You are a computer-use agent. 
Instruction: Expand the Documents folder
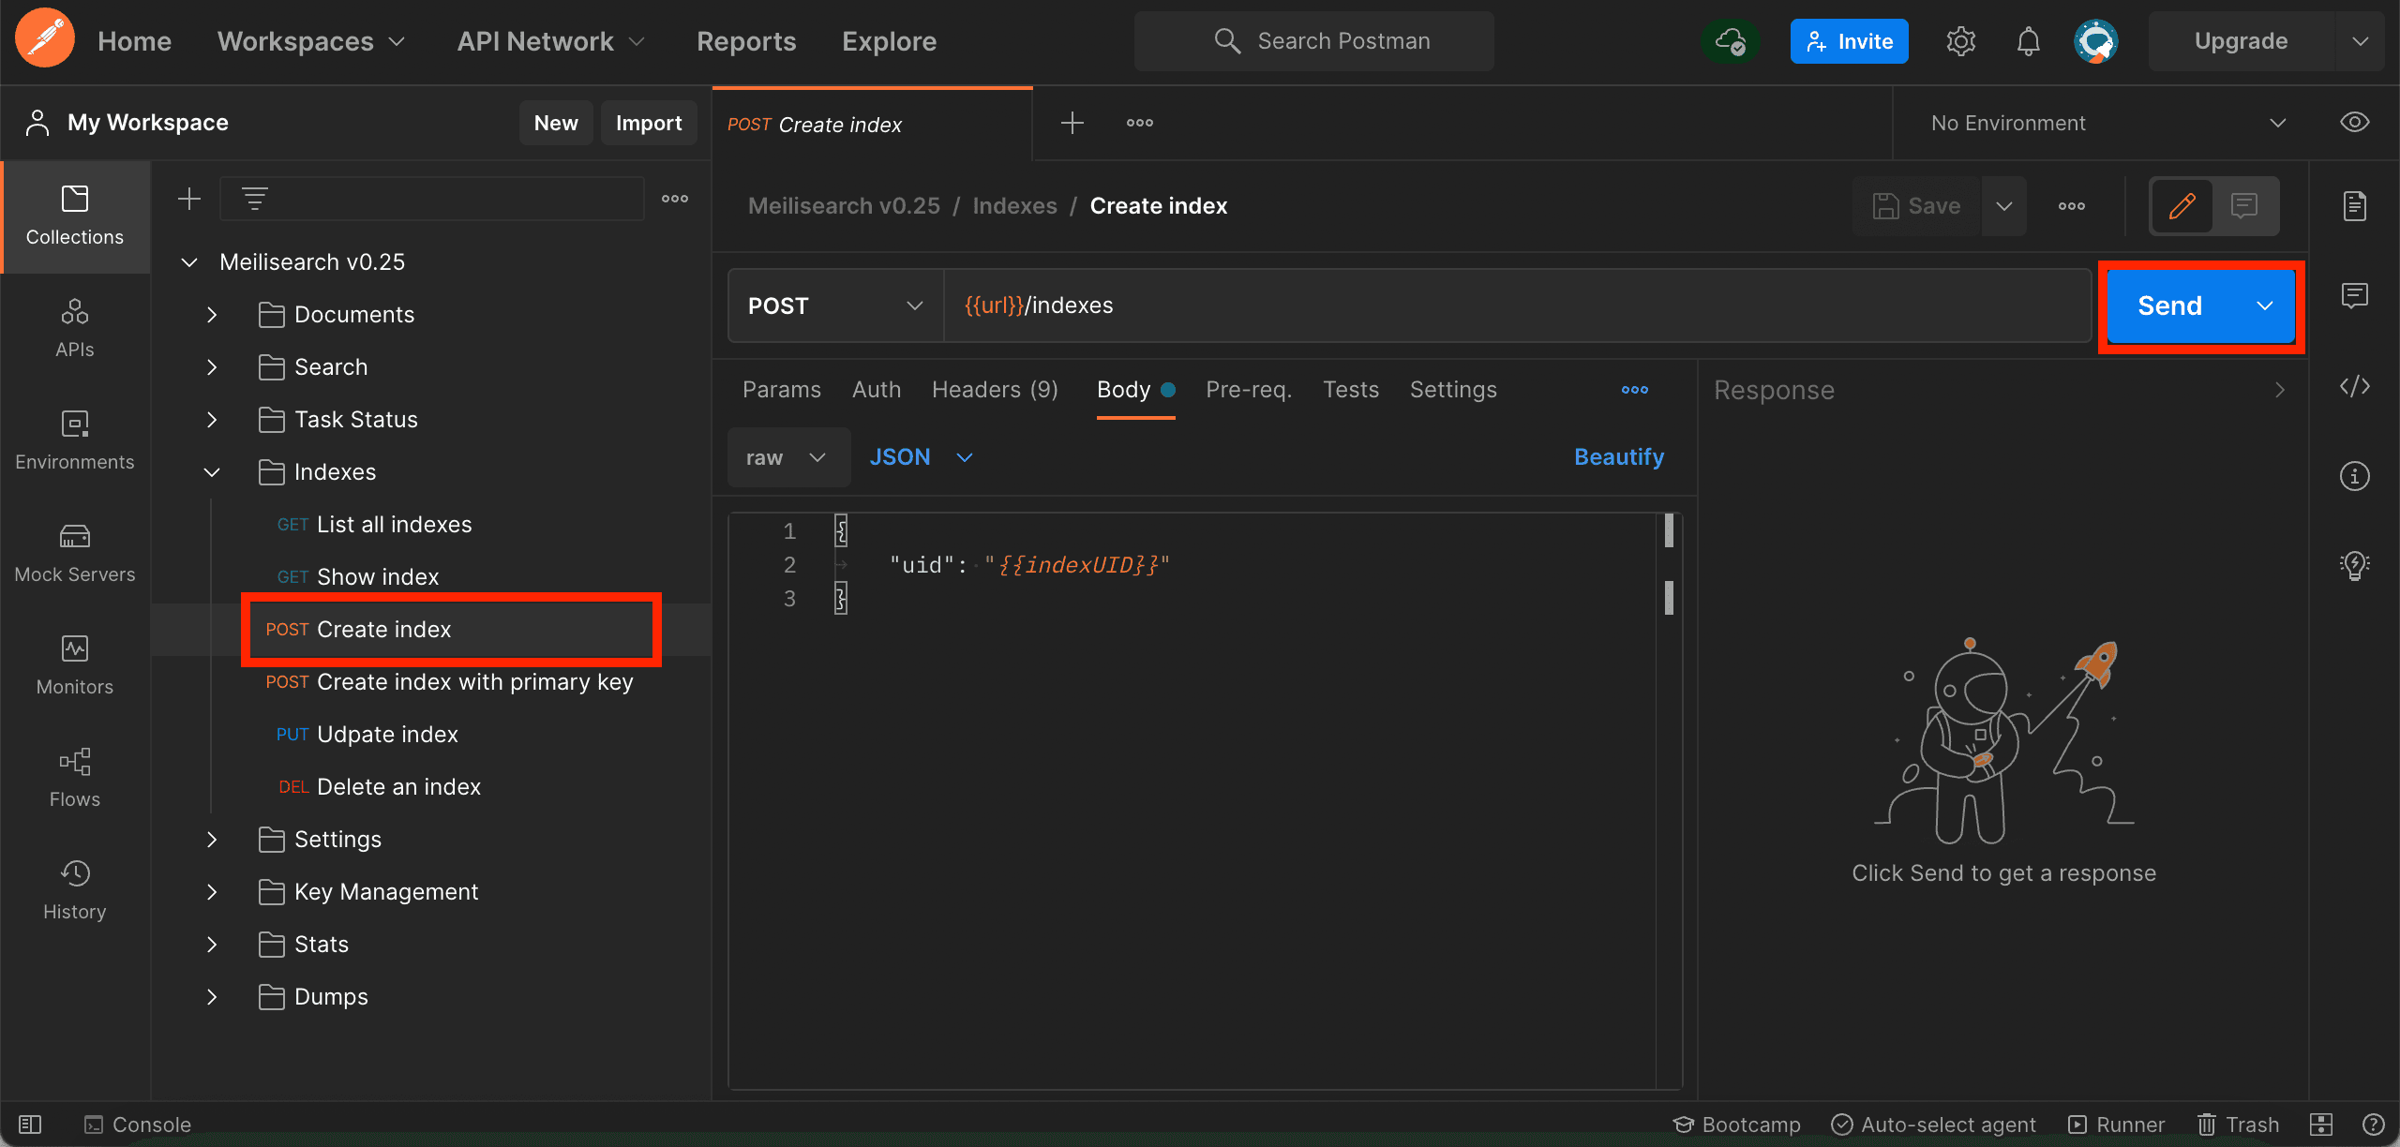[212, 315]
